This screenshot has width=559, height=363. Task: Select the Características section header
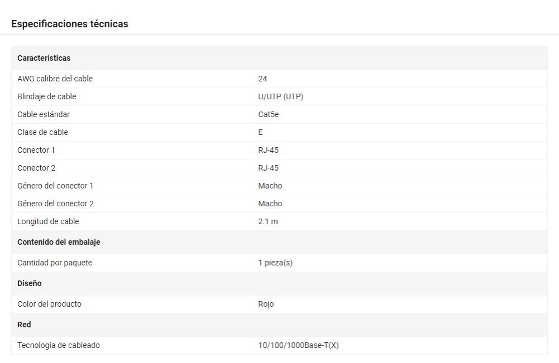coord(44,58)
